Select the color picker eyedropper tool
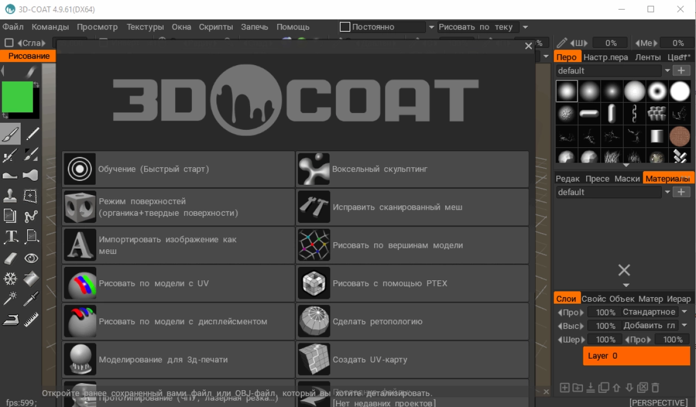The width and height of the screenshot is (696, 407). (x=31, y=299)
